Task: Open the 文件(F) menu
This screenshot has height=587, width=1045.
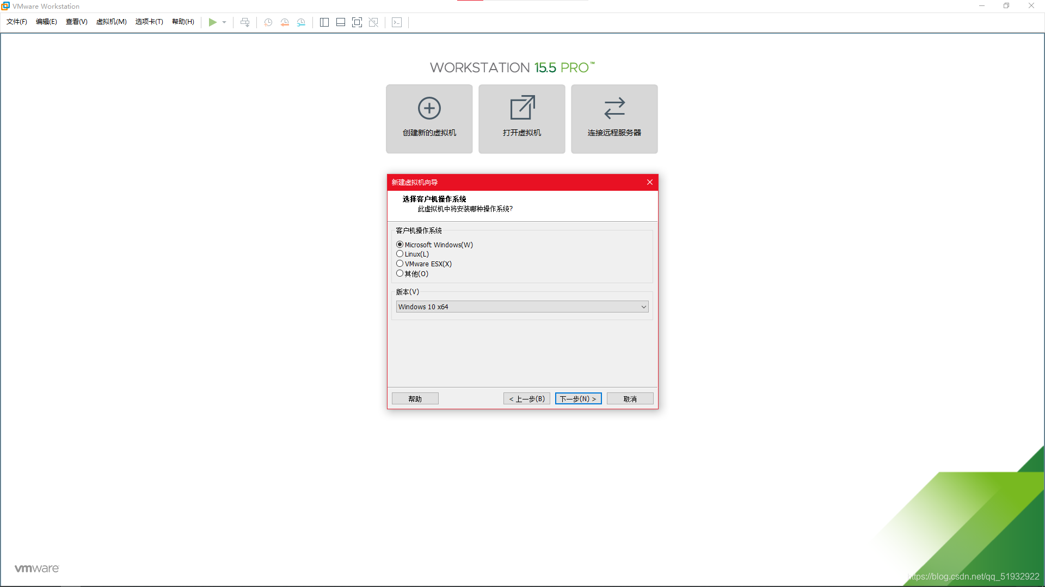Action: click(x=16, y=22)
